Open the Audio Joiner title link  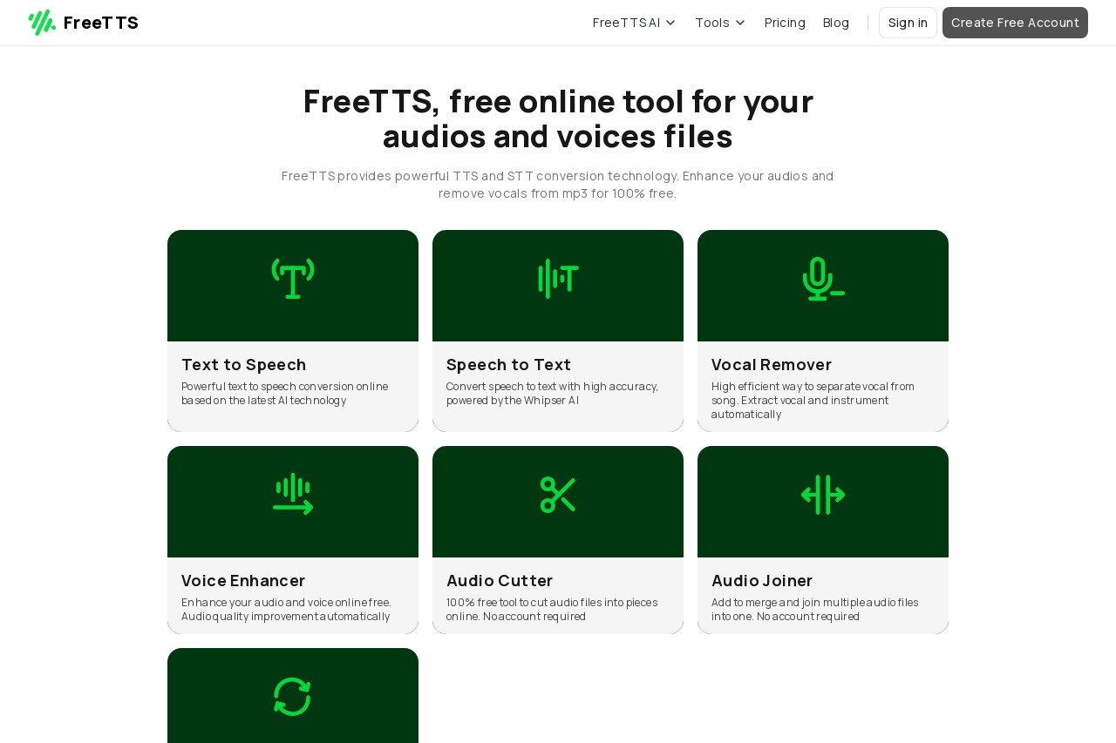(x=762, y=580)
